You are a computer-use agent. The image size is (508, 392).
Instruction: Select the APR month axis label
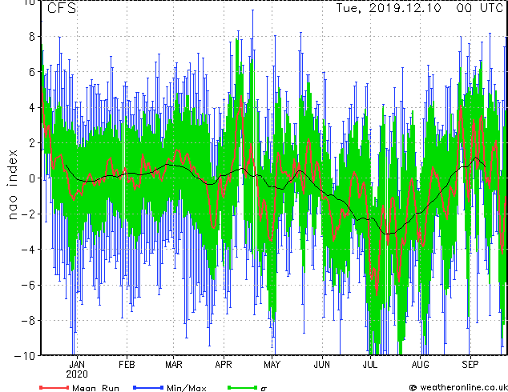(224, 365)
